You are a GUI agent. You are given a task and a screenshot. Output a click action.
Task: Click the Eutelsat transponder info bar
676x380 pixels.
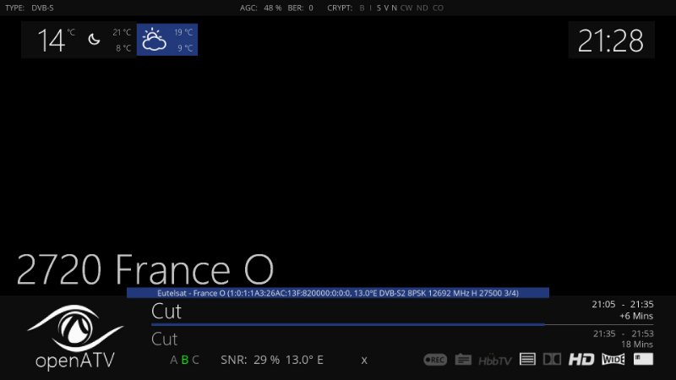coord(338,293)
